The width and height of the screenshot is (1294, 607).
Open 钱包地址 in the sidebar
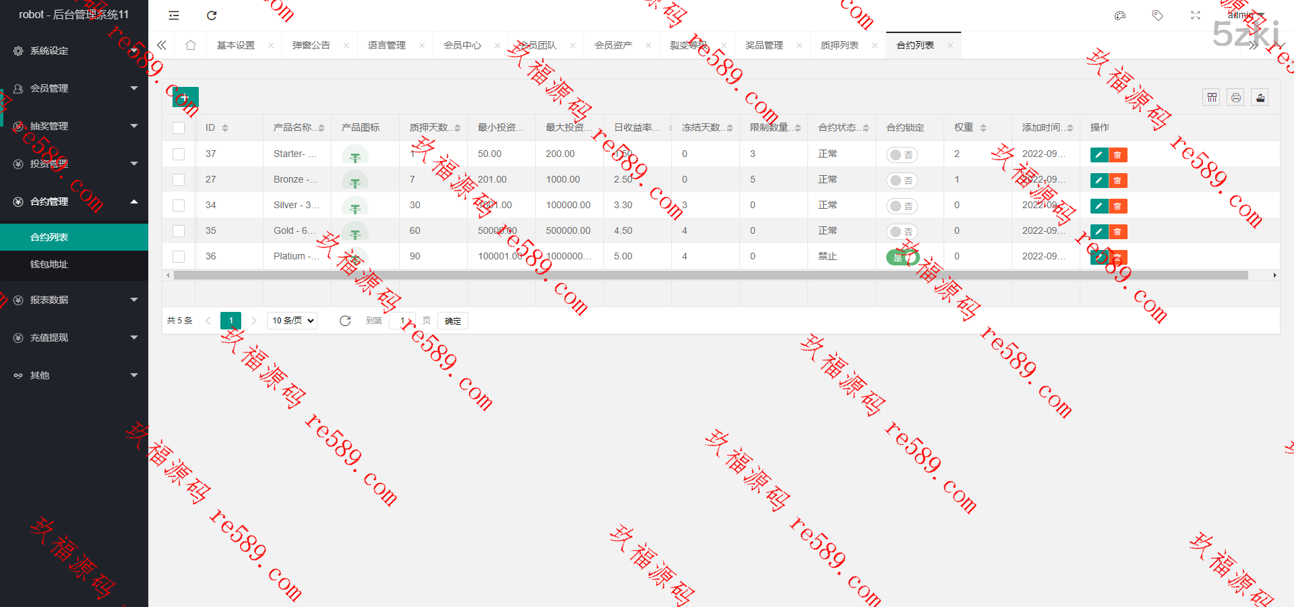coord(49,264)
